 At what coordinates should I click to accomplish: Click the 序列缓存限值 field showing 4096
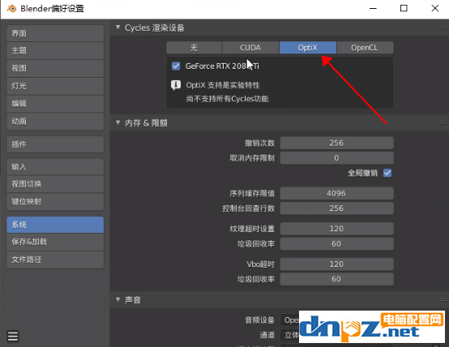tap(337, 193)
